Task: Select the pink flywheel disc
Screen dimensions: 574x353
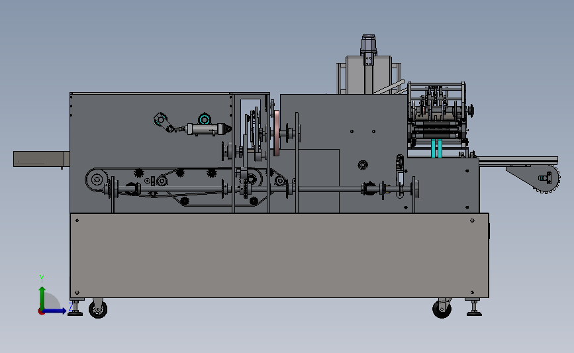Action: pyautogui.click(x=276, y=132)
